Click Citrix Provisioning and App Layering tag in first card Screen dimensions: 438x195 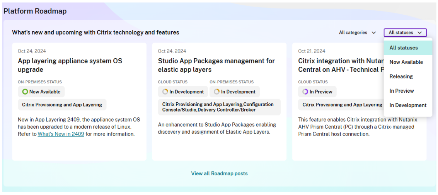coord(62,105)
